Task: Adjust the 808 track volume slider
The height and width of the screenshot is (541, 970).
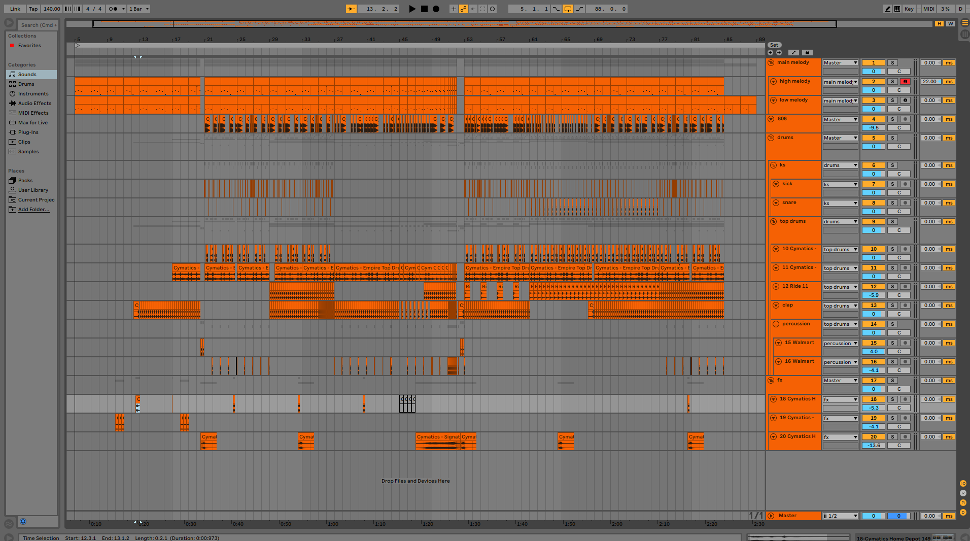Action: 873,127
